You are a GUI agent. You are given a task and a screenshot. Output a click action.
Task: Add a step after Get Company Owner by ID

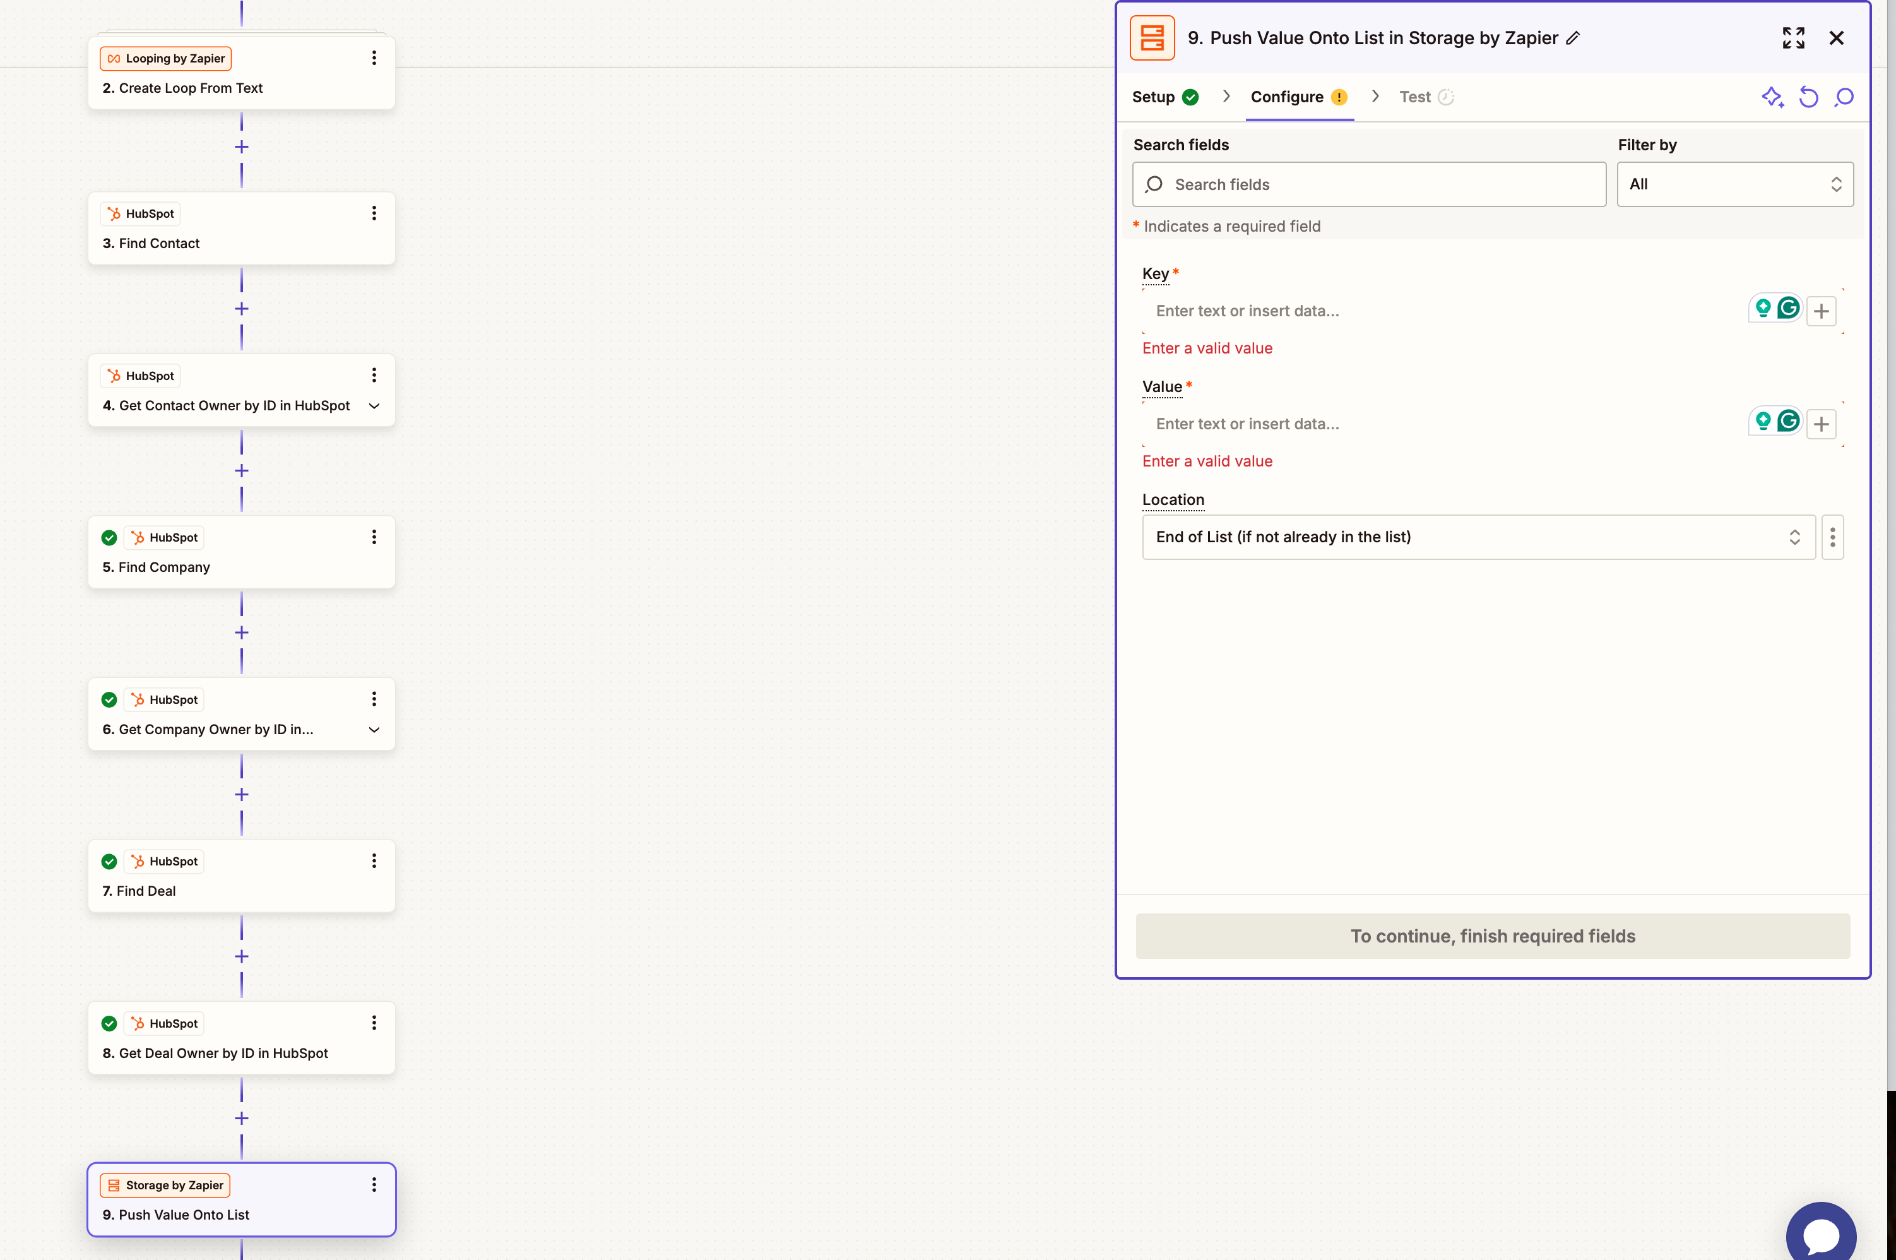click(x=241, y=795)
